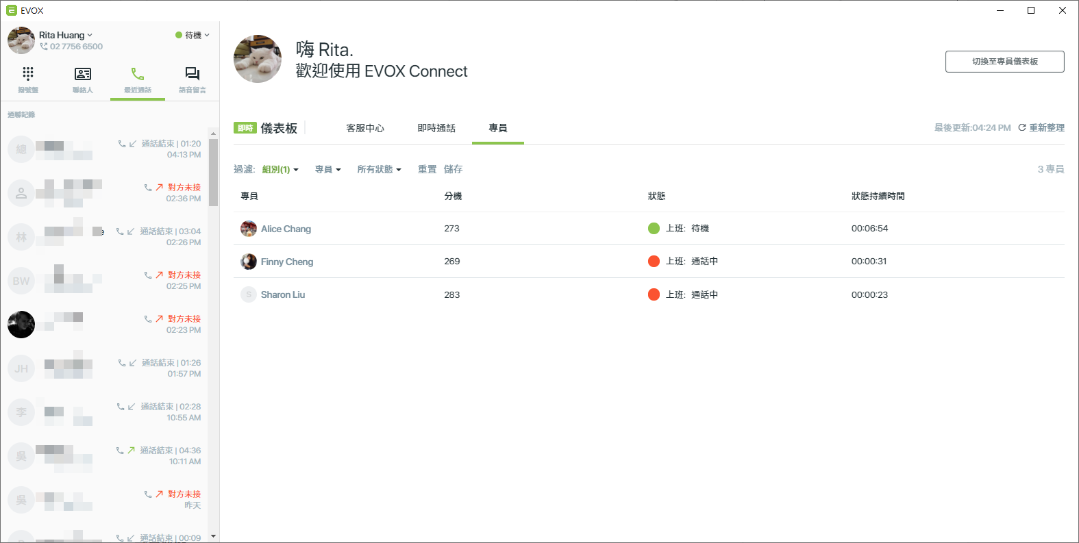Click the 總 avatar in the 04:13 PM call

tap(21, 149)
